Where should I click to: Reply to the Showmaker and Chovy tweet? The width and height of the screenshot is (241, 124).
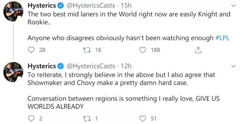click(x=31, y=119)
